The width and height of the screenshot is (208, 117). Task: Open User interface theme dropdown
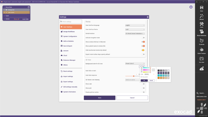coord(135,29)
